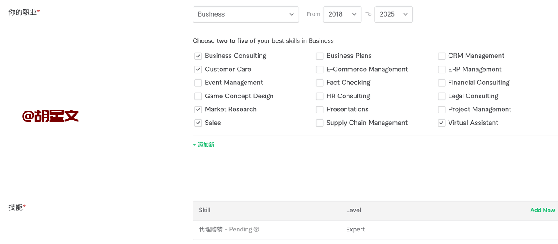Screen dimensions: 558x244
Task: Enable the HR Consulting checkbox
Action: (320, 96)
